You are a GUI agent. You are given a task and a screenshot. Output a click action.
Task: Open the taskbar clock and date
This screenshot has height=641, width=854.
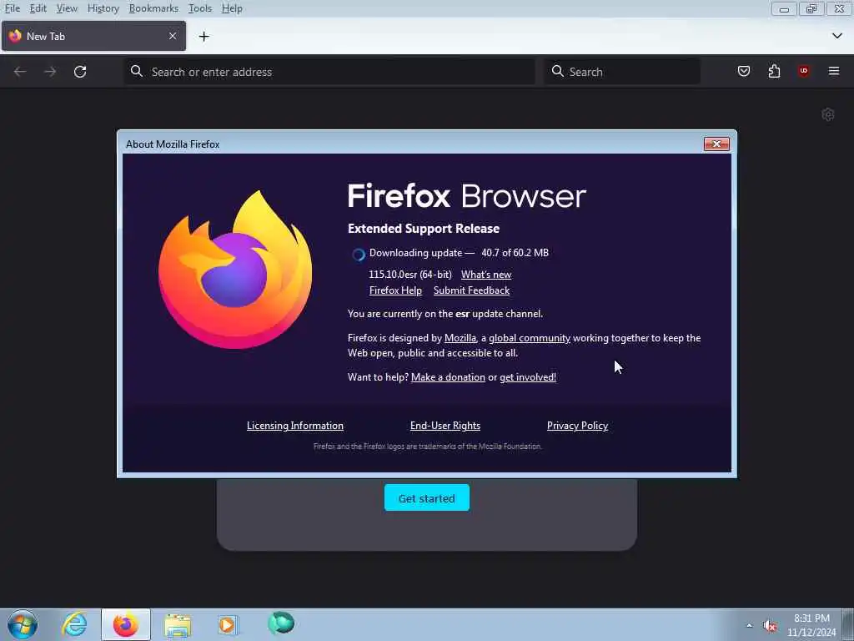pos(811,625)
